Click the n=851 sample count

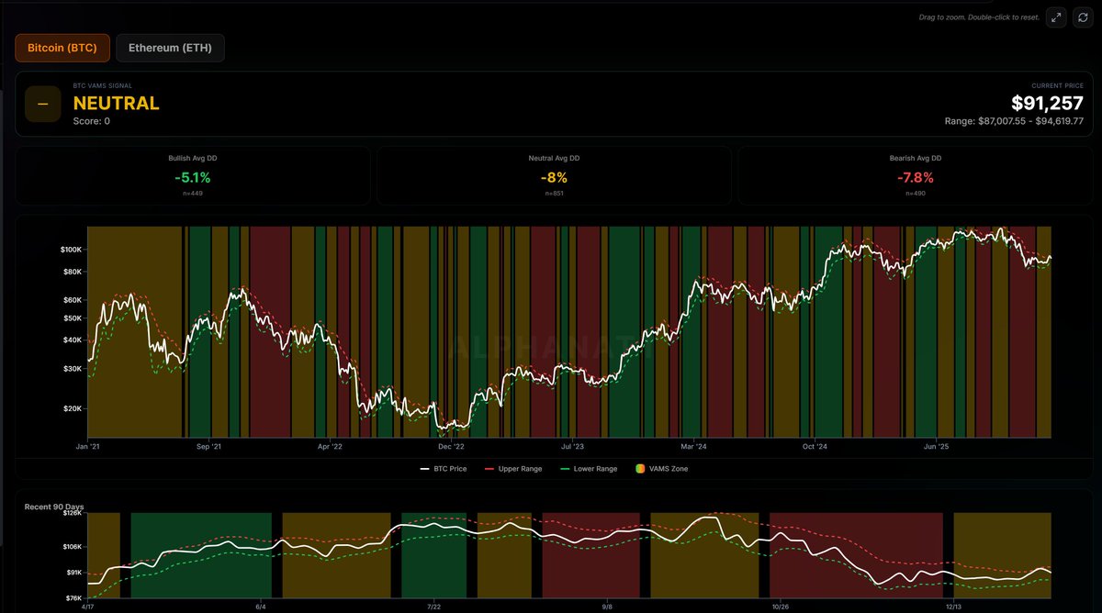coord(554,194)
